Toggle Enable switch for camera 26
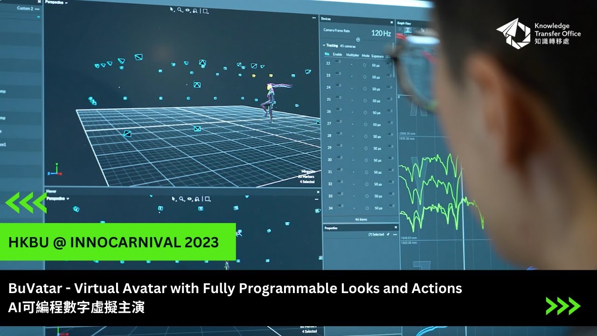This screenshot has width=597, height=336. tap(339, 109)
